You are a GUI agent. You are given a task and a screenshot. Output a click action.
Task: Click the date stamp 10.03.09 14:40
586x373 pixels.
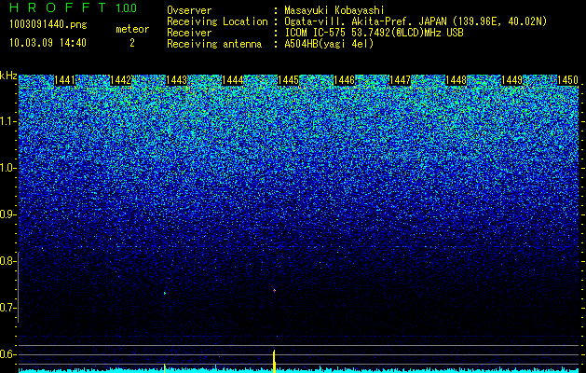tap(48, 43)
